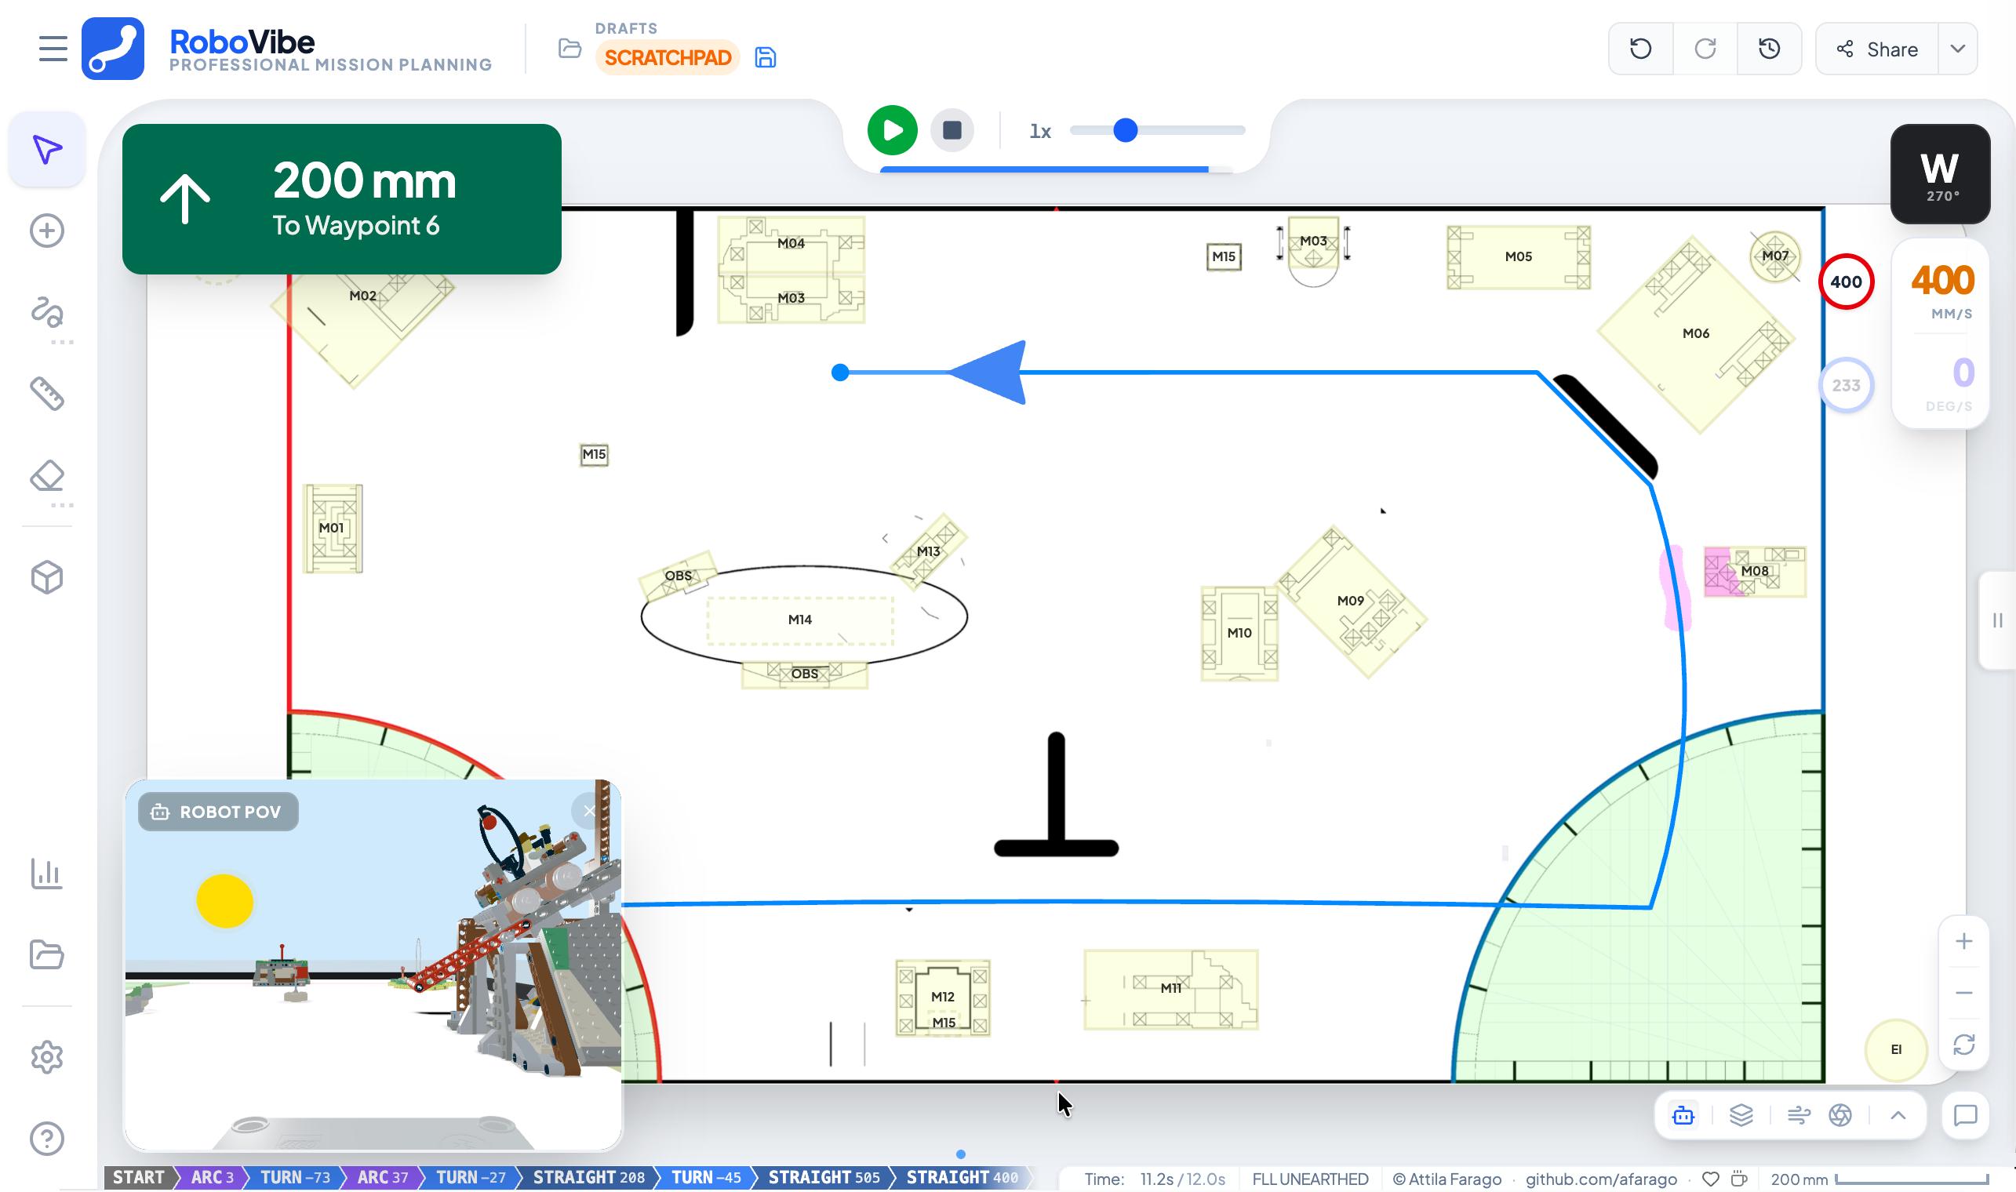Open the statistics chart panel
The width and height of the screenshot is (2016, 1192).
[x=46, y=873]
